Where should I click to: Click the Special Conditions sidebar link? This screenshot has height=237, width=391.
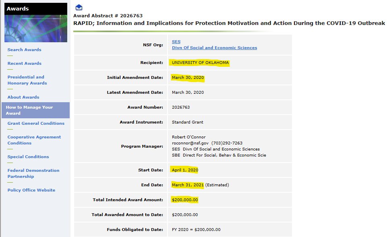point(28,157)
